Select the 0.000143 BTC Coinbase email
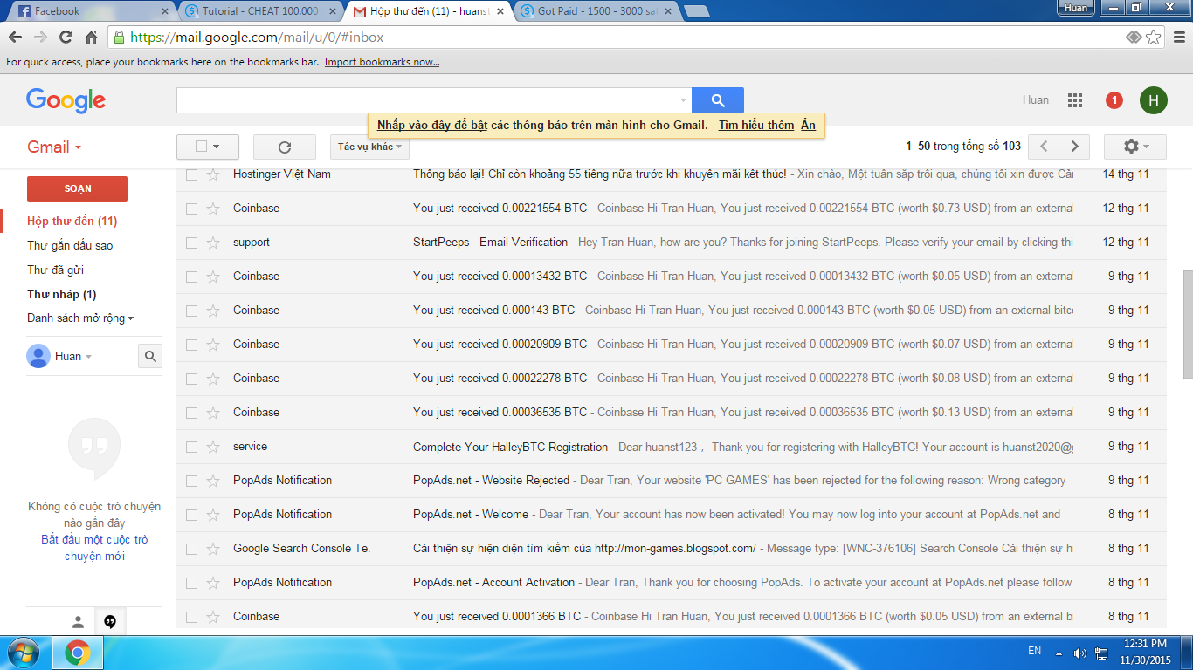Screen dimensions: 1193x670 (x=192, y=311)
